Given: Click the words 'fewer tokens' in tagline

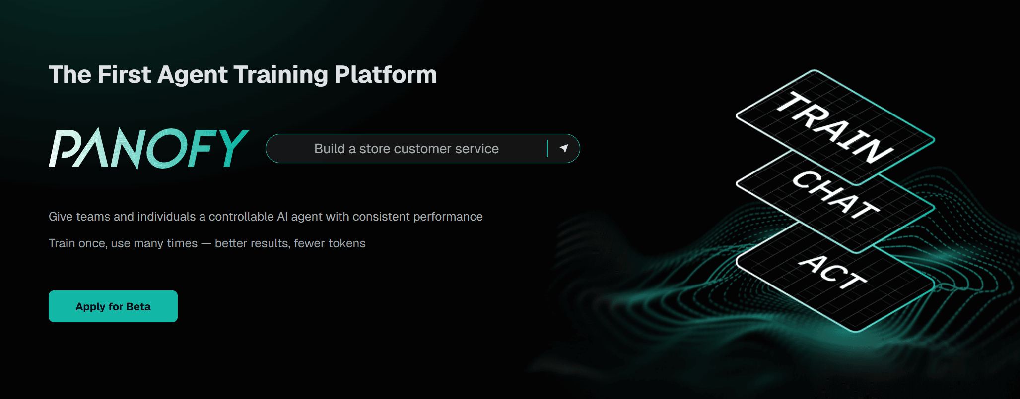Looking at the screenshot, I should click(330, 243).
